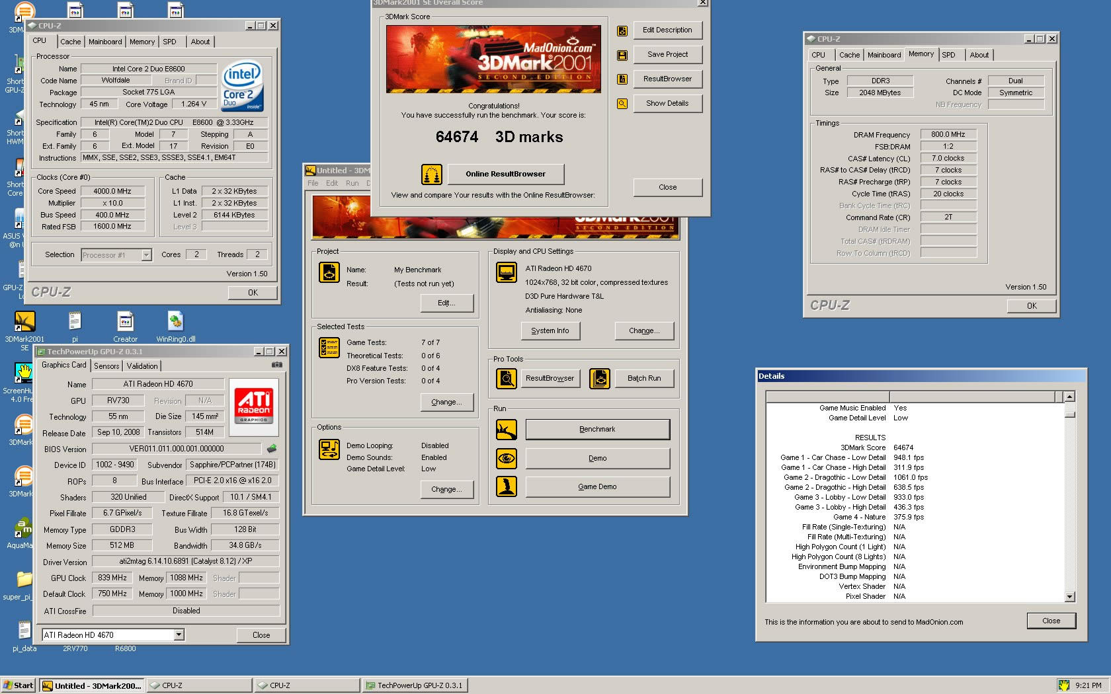Screen dimensions: 1111x694
Task: Click the Batch Run icon
Action: pyautogui.click(x=600, y=379)
